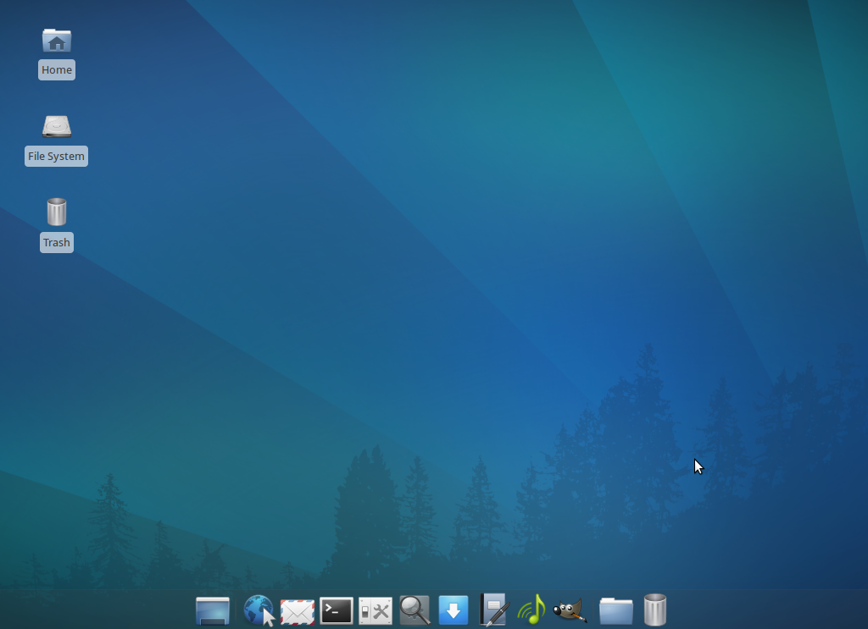The image size is (868, 629).
Task: Select the Home folder desktop icon
Action: (x=57, y=41)
